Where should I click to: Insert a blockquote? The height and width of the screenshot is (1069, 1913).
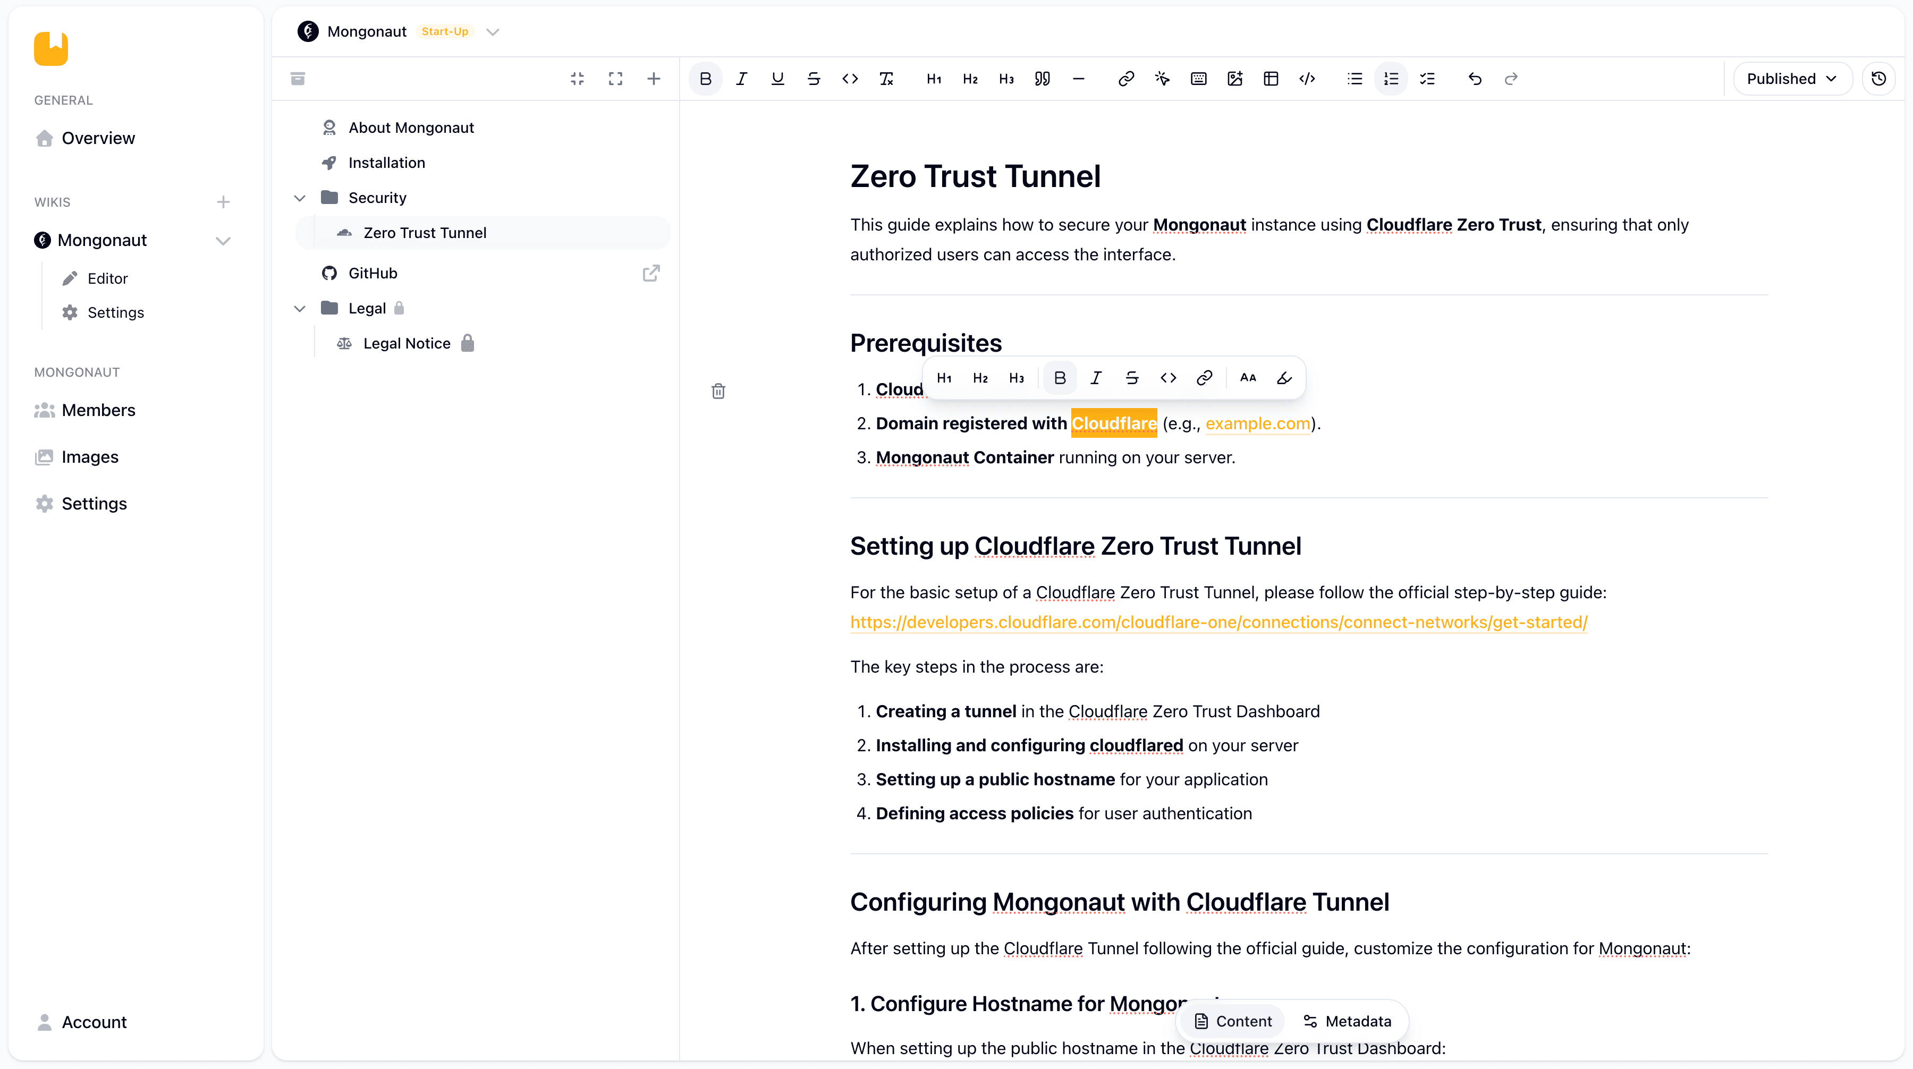(x=1043, y=79)
